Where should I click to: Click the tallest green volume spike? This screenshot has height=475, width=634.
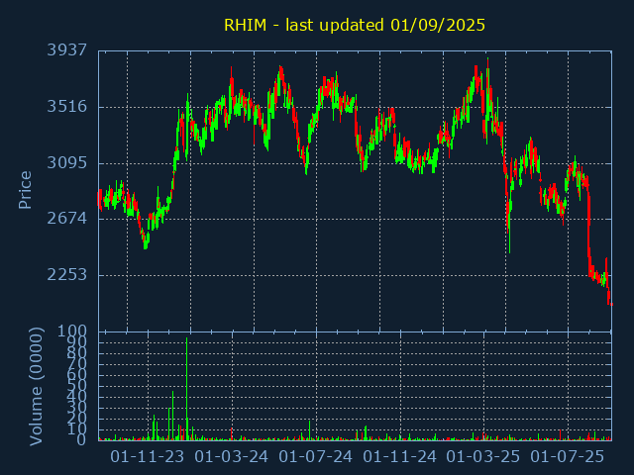click(187, 389)
